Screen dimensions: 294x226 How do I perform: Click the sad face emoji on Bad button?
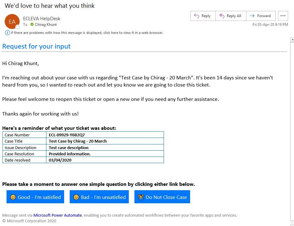point(76,197)
